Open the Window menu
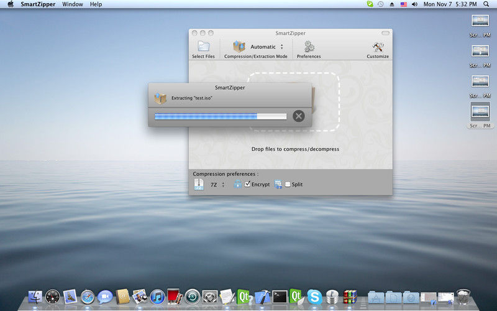 (73, 4)
